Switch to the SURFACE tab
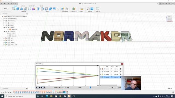 [23, 6]
